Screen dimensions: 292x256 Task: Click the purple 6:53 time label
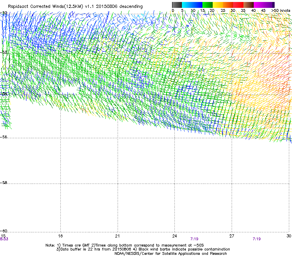[x=4, y=239]
